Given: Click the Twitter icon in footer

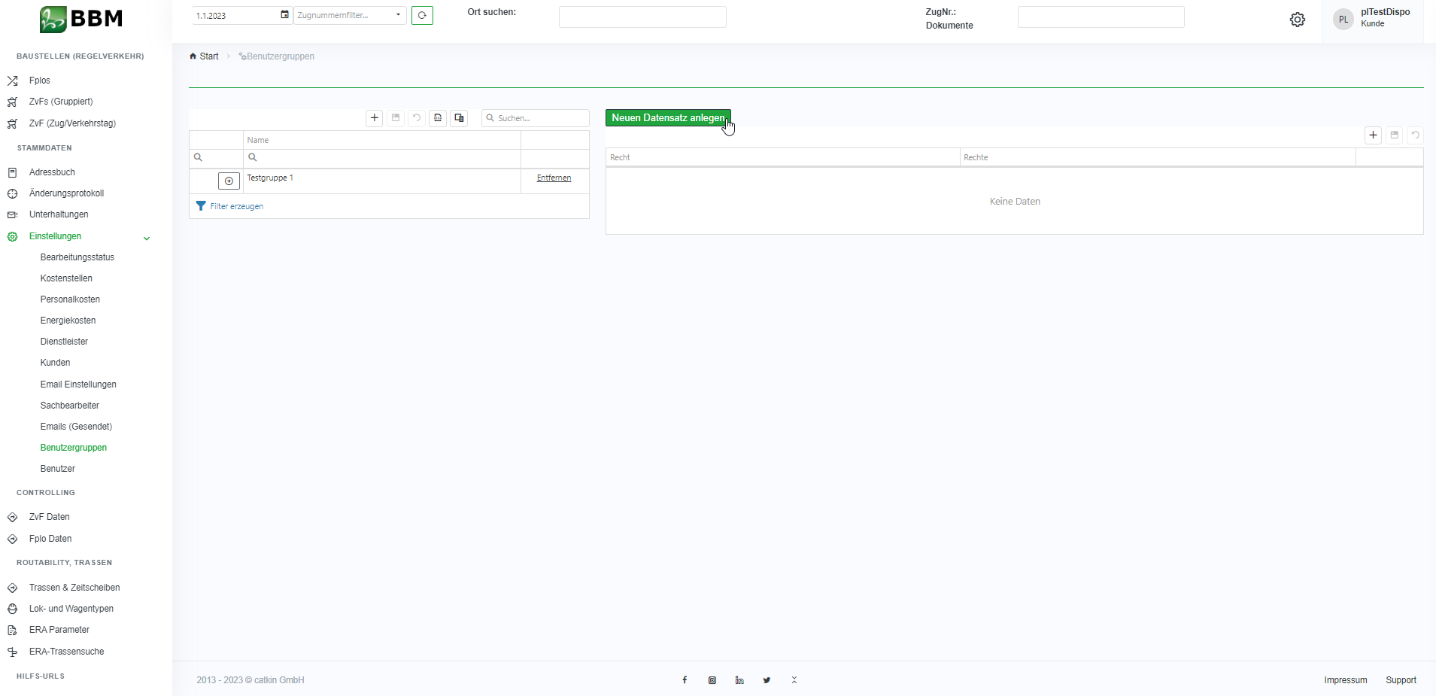Looking at the screenshot, I should point(767,680).
